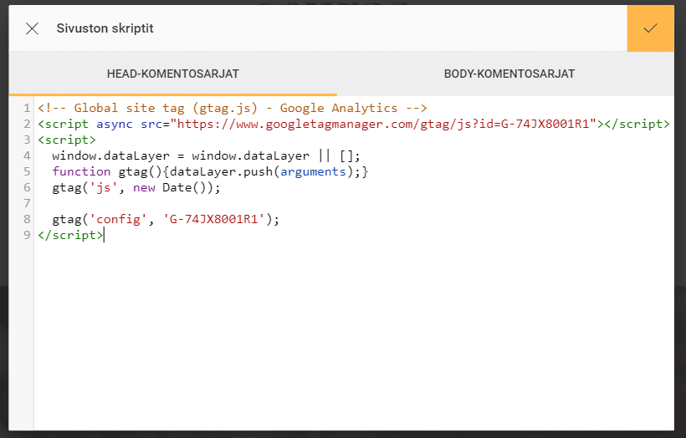
Task: Place cursor in the Global site tag comment
Action: 233,108
